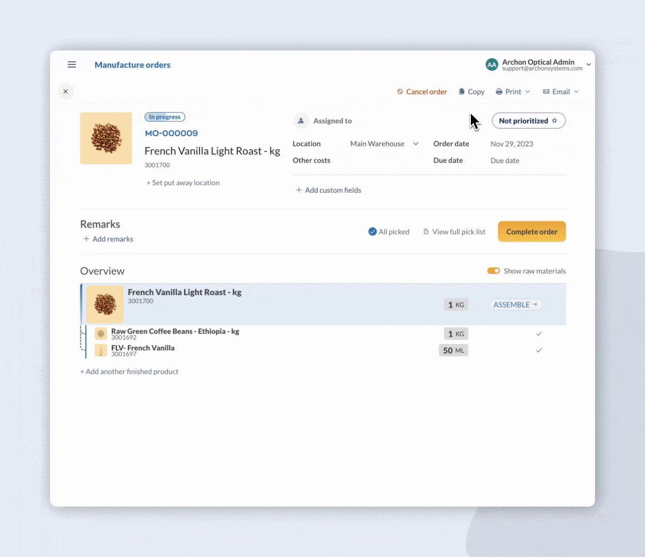Expand the Archon Optical Admin account menu
Viewport: 645px width, 557px height.
pyautogui.click(x=588, y=65)
